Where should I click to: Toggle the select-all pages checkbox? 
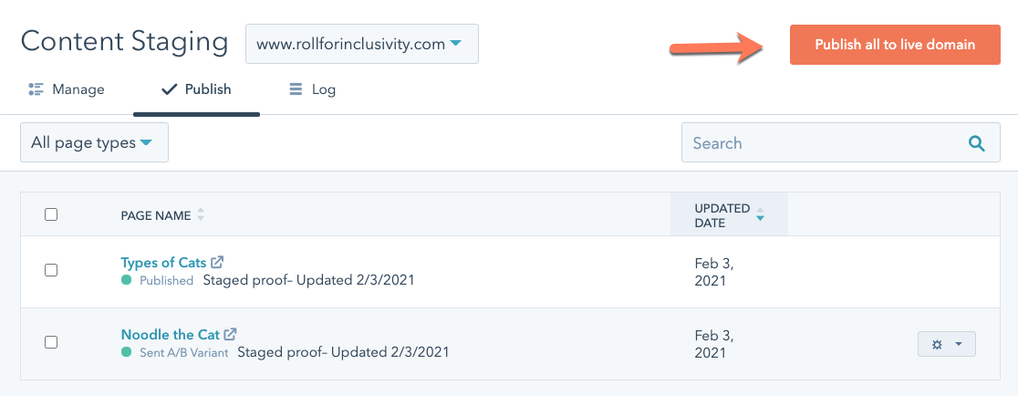(x=51, y=214)
